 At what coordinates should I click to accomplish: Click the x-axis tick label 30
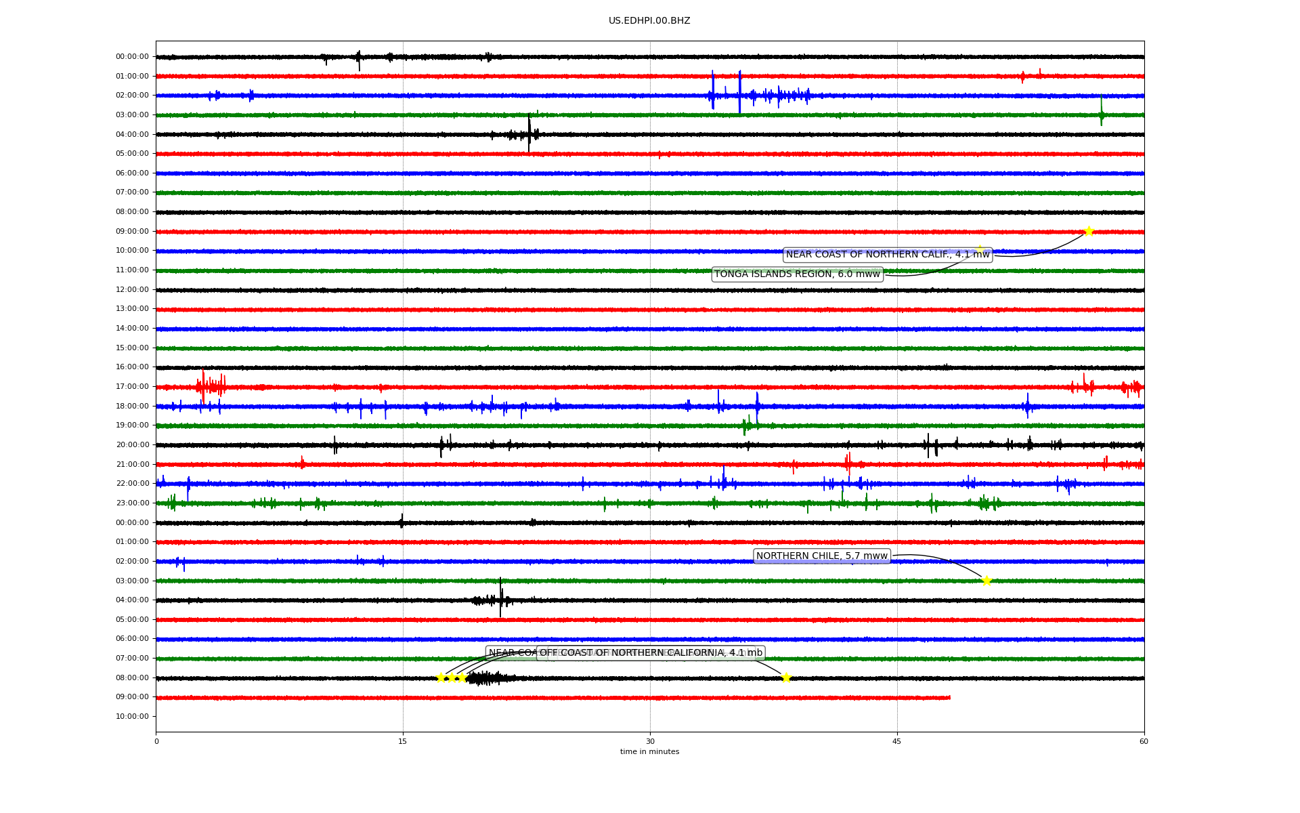click(x=650, y=742)
